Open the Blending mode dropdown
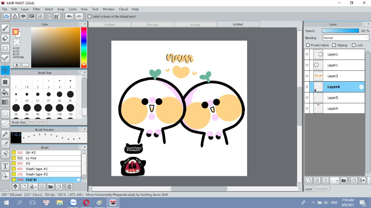 pos(346,38)
